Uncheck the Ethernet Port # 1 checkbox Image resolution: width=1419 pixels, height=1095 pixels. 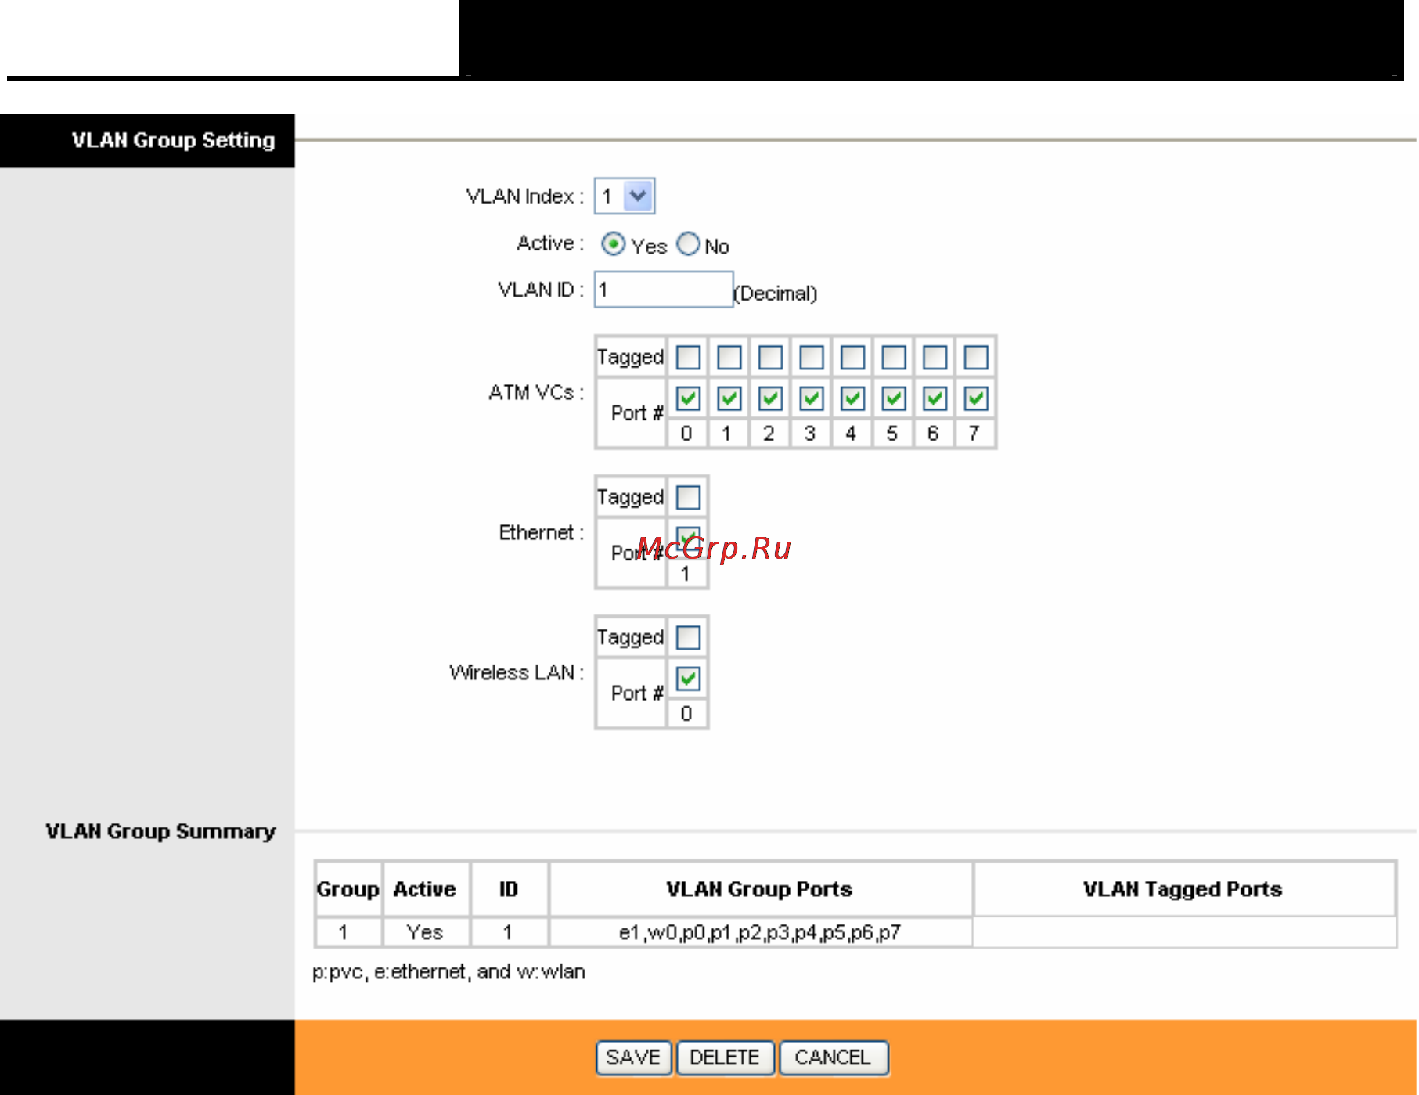(688, 538)
